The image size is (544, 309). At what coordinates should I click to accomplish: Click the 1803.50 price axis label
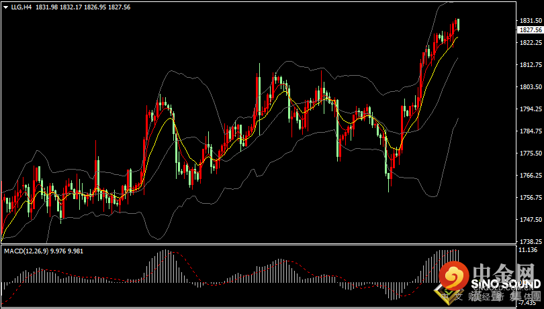point(529,87)
